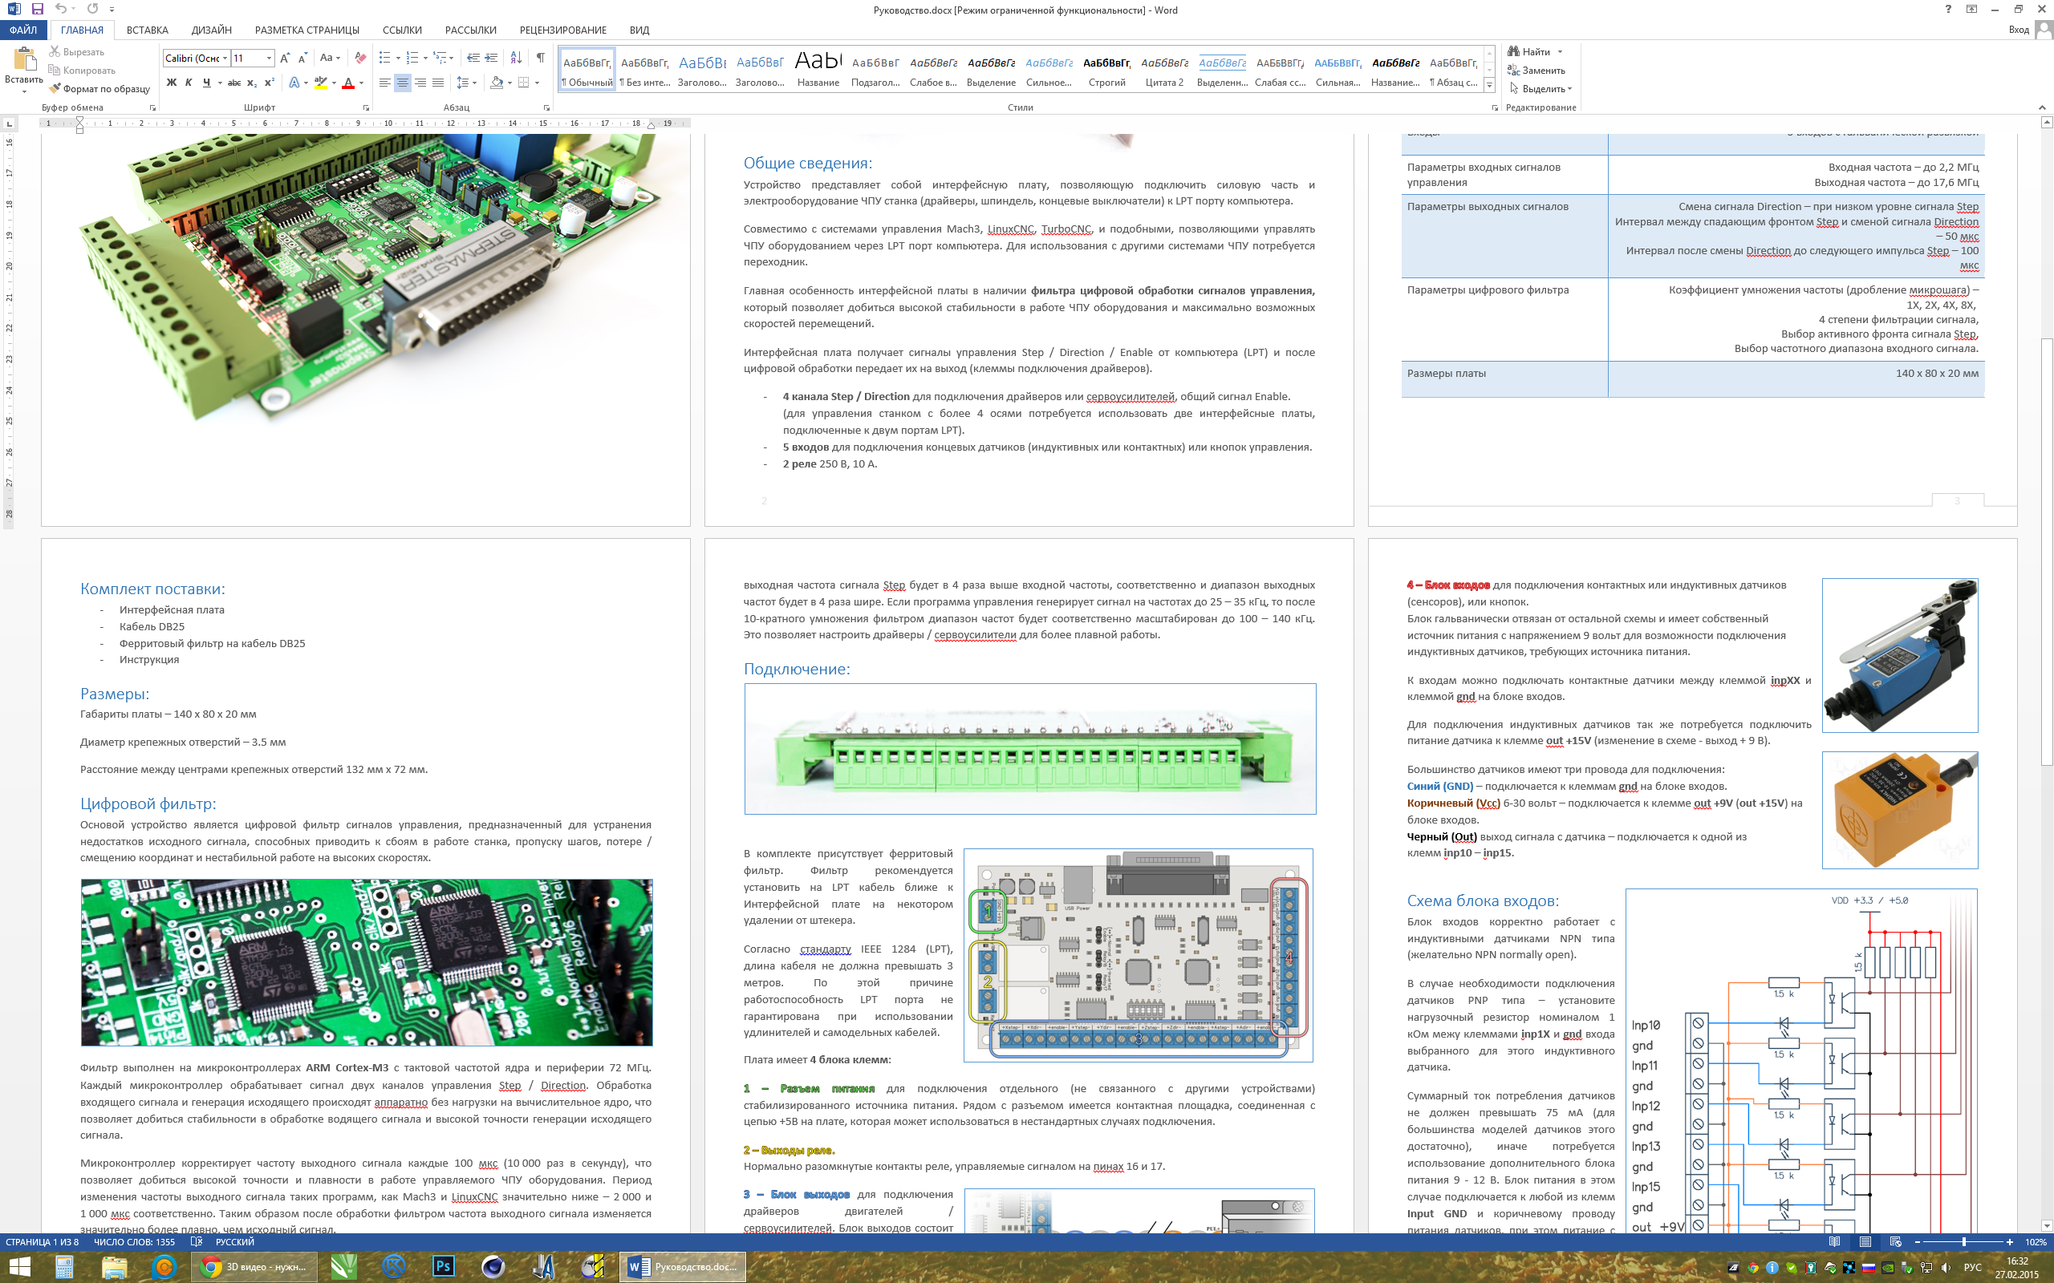The height and width of the screenshot is (1283, 2054).
Task: Open Photoshop from the Windows taskbar
Action: 443,1266
